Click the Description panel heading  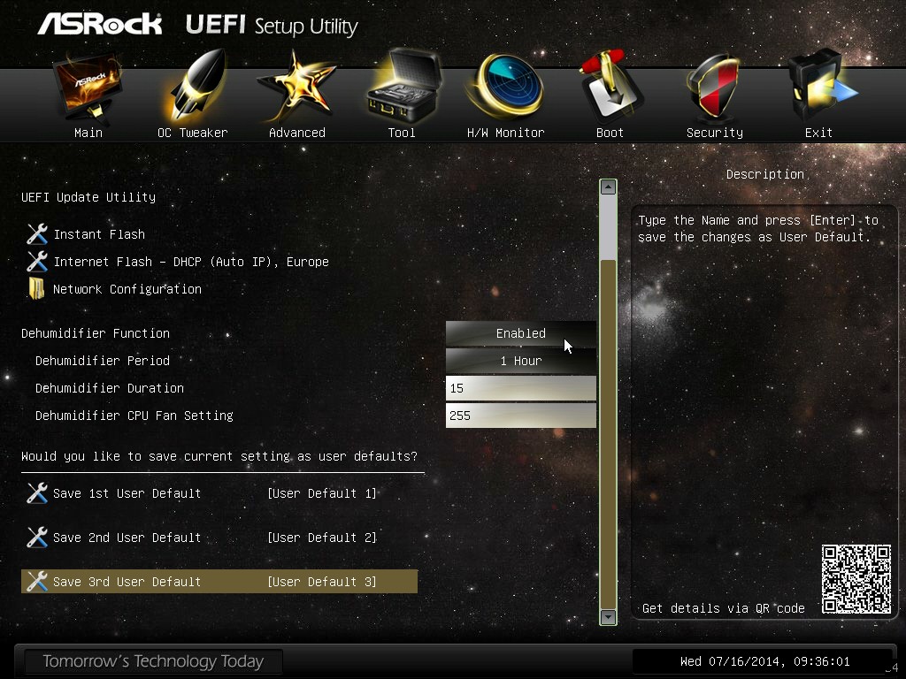pyautogui.click(x=765, y=174)
